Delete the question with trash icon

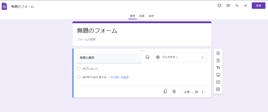174,91
